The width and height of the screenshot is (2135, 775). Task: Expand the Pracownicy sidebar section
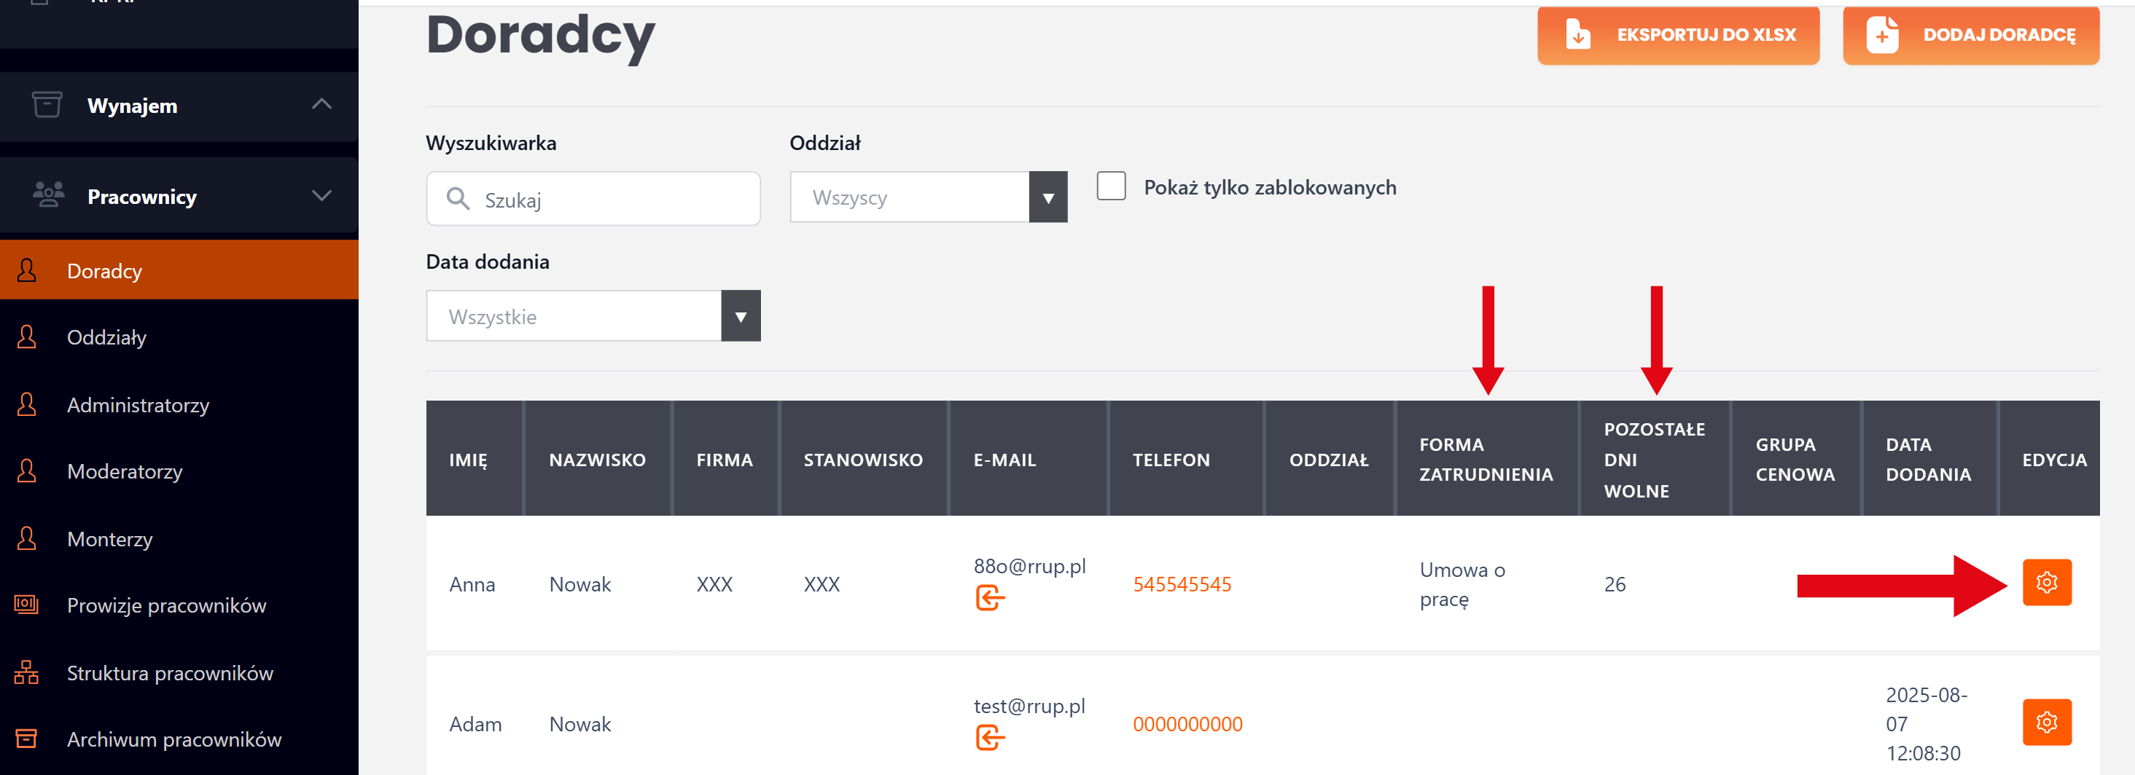point(321,196)
